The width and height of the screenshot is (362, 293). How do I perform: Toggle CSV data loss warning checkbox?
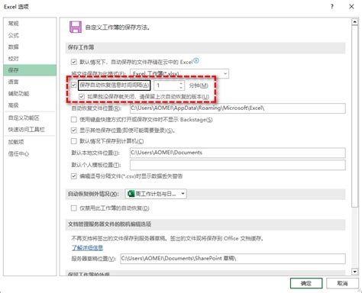(x=74, y=176)
